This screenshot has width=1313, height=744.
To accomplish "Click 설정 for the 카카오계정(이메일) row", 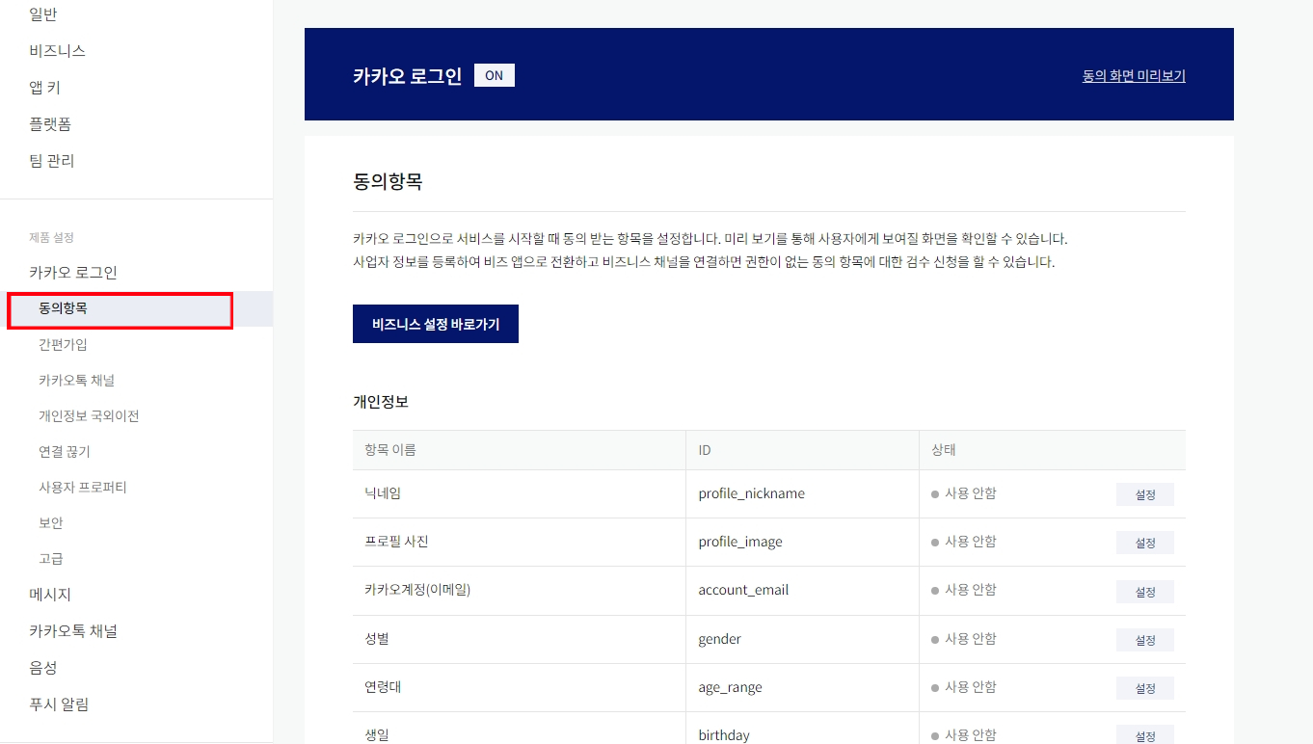I will click(1145, 592).
